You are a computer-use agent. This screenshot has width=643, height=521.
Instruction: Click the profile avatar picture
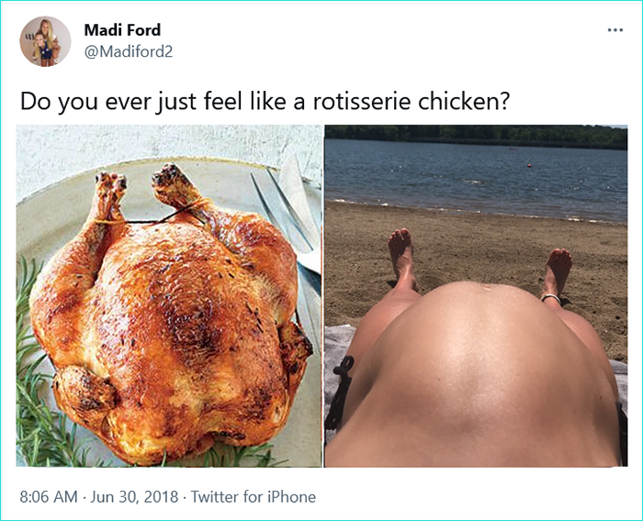45,41
